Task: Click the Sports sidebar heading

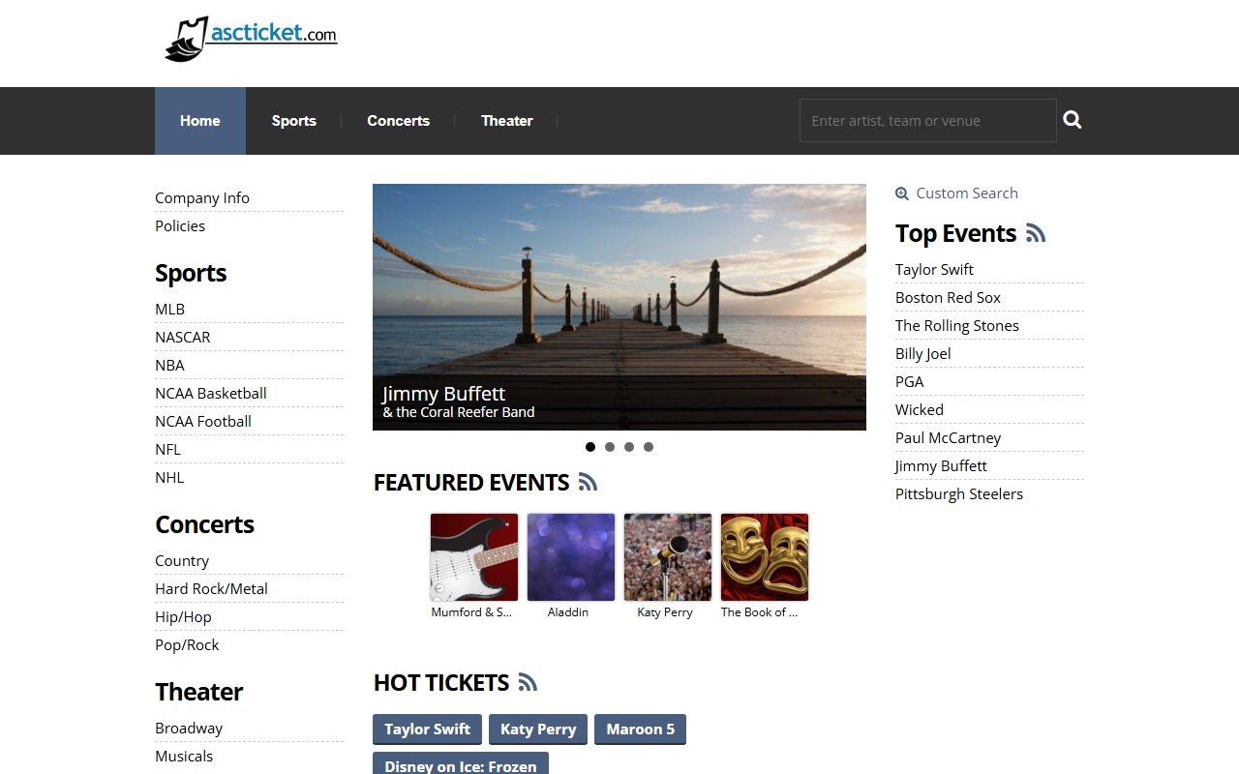Action: tap(191, 273)
